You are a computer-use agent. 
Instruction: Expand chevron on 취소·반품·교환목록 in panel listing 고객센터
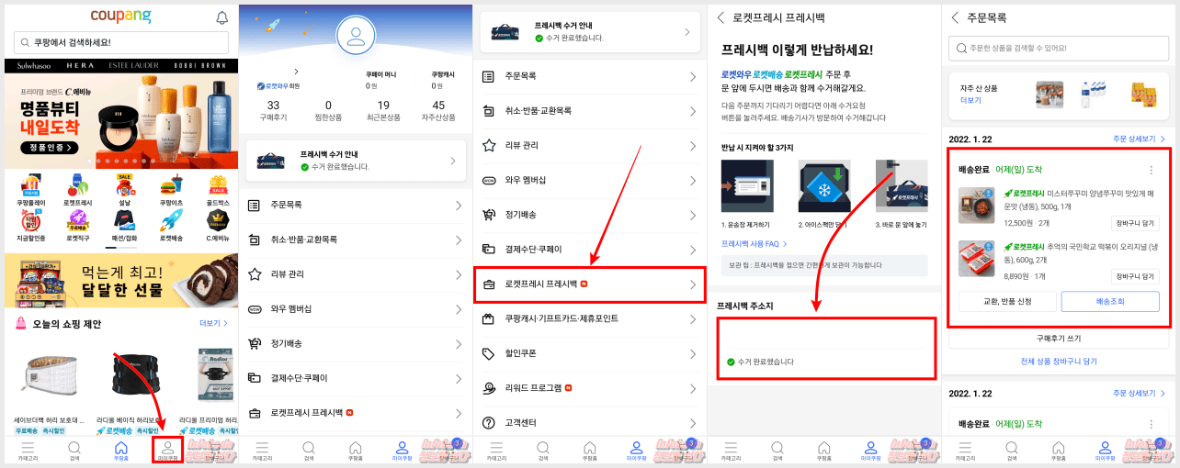(693, 110)
